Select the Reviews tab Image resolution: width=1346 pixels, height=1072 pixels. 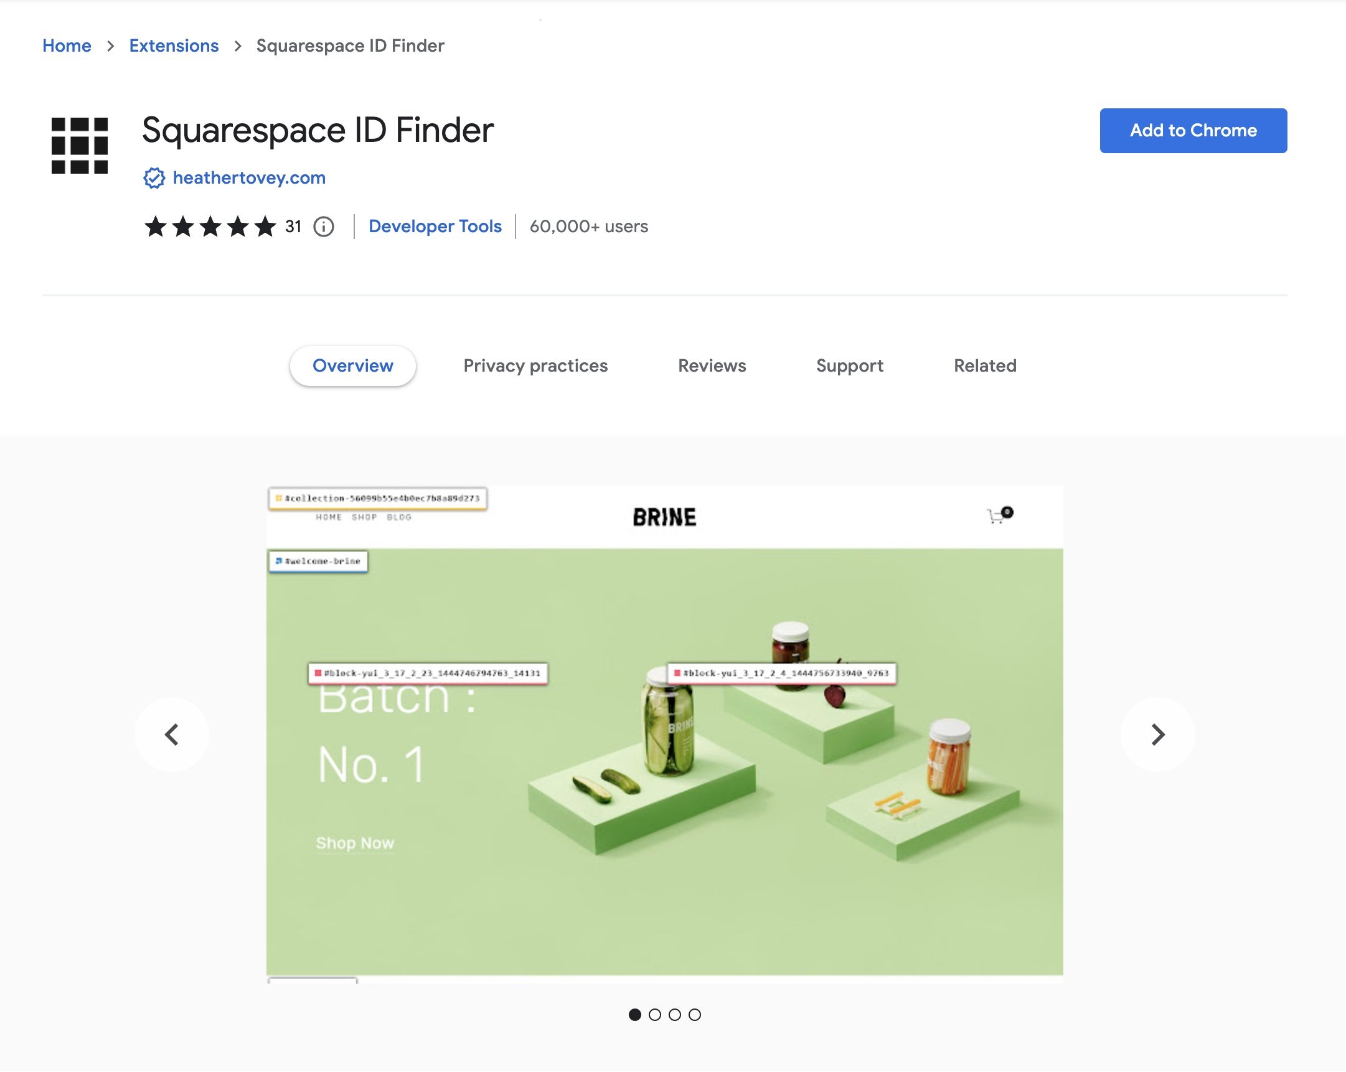(x=712, y=365)
